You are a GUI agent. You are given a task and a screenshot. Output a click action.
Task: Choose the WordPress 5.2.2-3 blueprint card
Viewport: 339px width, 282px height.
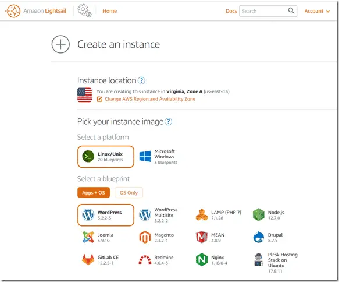[x=106, y=215]
